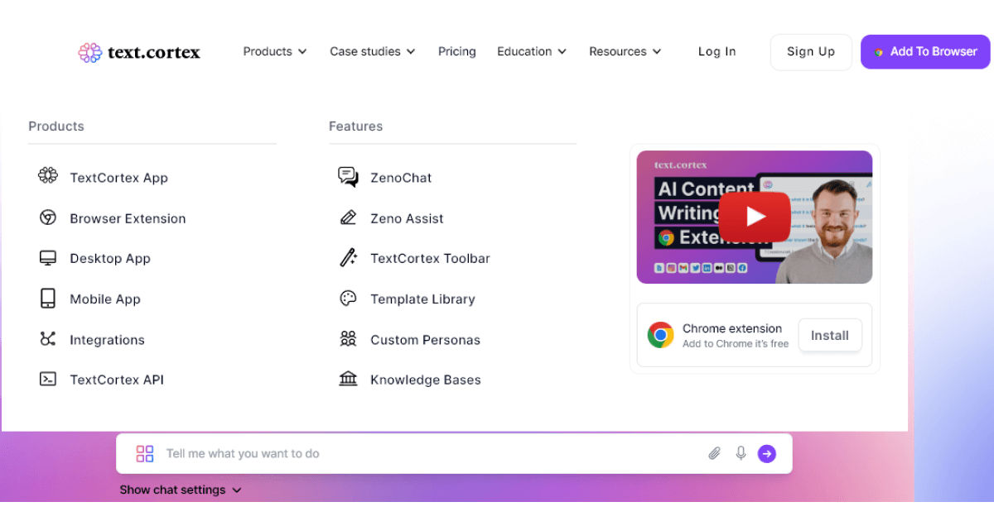Expand Show chat settings
This screenshot has height=521, width=994.
click(x=181, y=490)
